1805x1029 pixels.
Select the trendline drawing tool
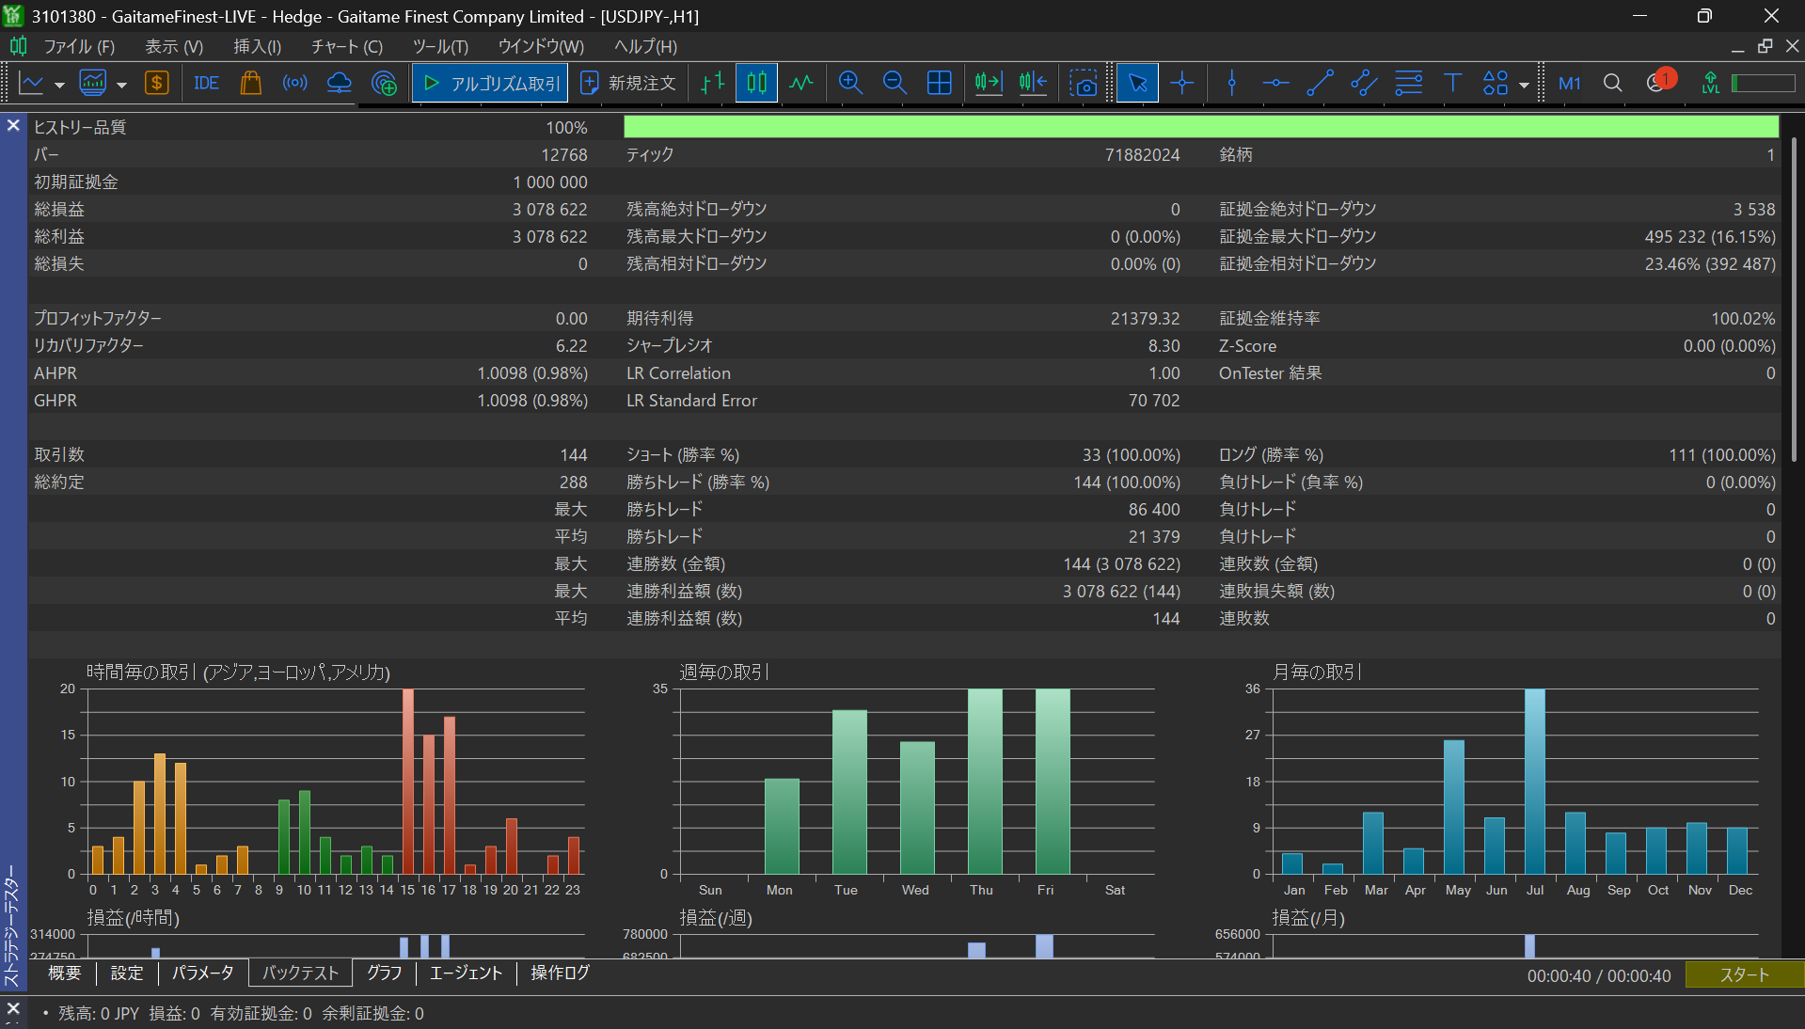[1320, 83]
